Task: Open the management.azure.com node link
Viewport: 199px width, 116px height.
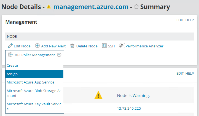Action: point(91,7)
